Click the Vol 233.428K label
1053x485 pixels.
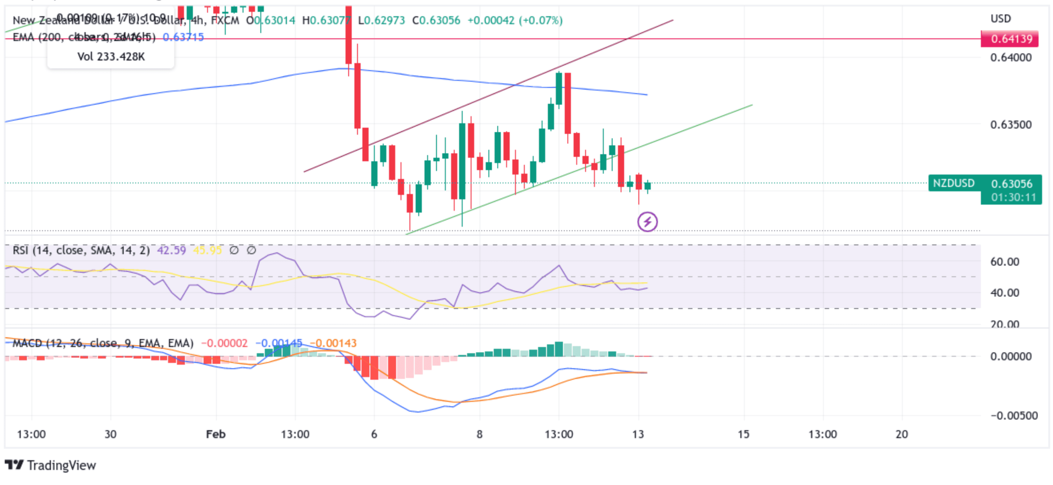point(111,56)
